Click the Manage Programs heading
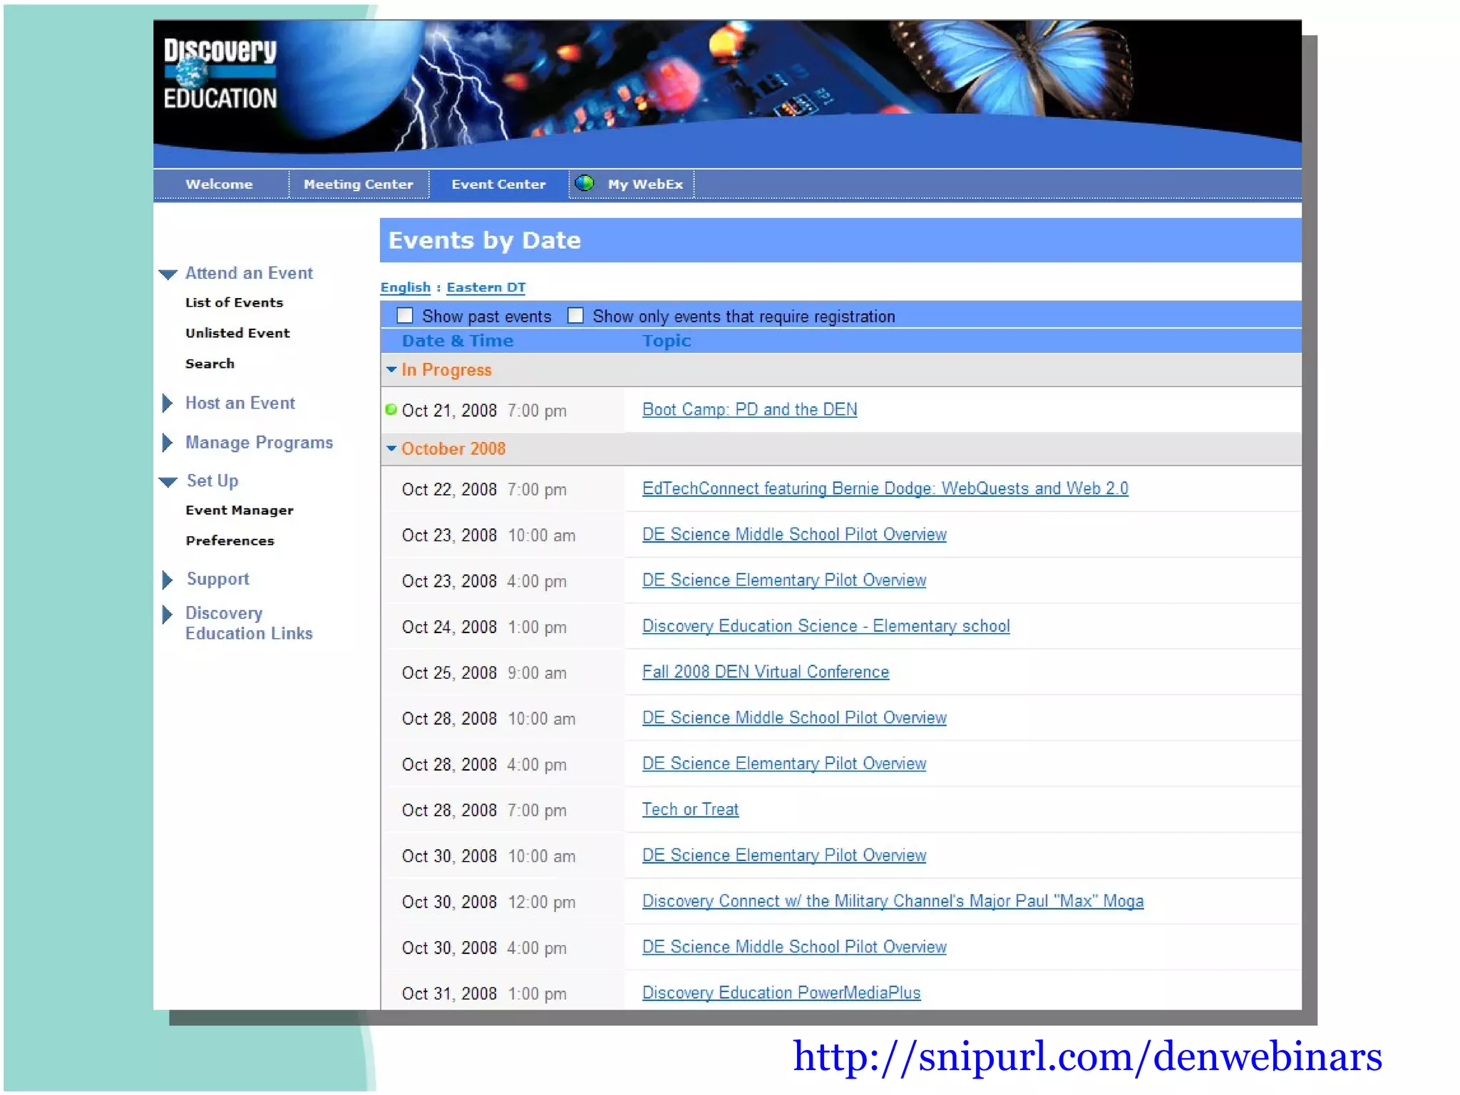The width and height of the screenshot is (1460, 1095). [x=259, y=443]
